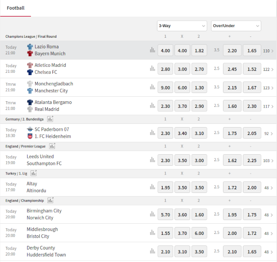Open statistics icon for Lazio Roma match
This screenshot has width=277, height=262.
click(x=152, y=50)
